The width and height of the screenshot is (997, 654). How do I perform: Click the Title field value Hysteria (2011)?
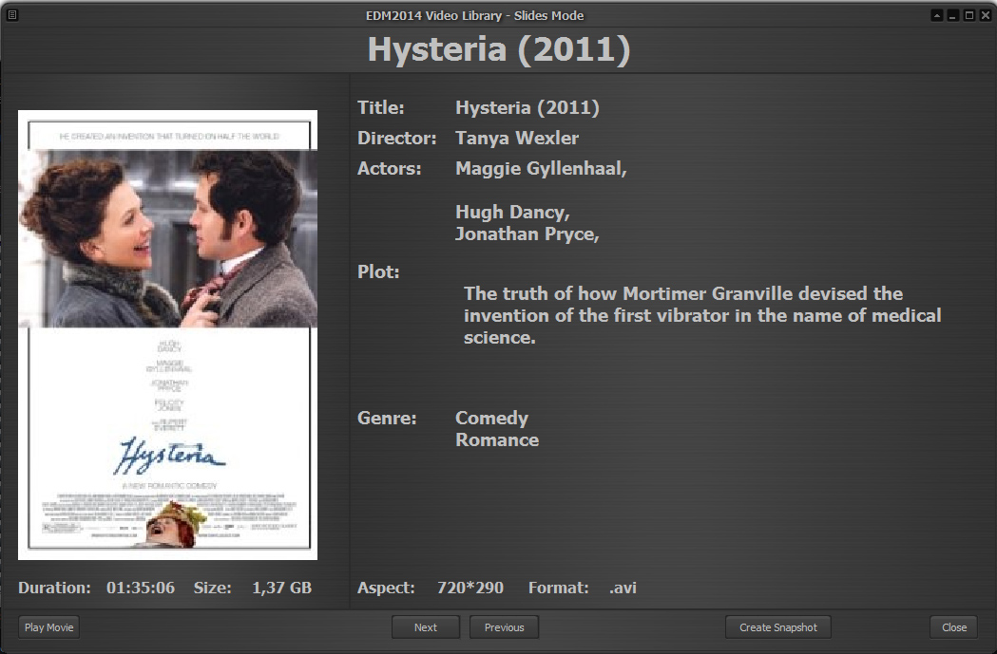click(x=527, y=108)
